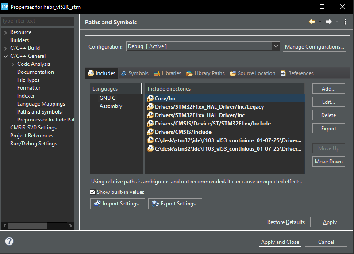Viewport: 354px width, 254px height.
Task: Expand the Code Analysis tree node
Action: click(x=12, y=64)
